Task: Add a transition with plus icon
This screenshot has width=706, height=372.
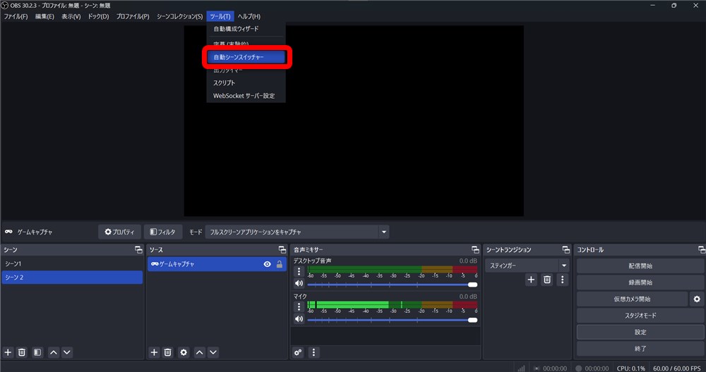Action: point(532,280)
